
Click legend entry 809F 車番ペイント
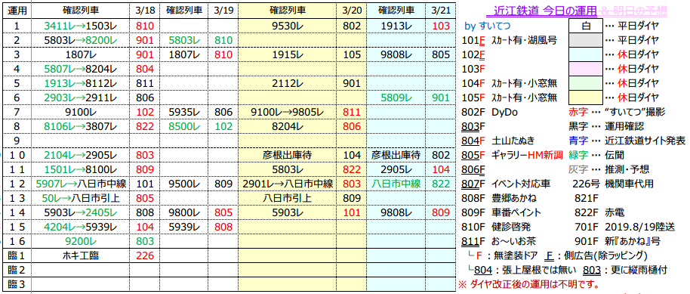coord(502,212)
